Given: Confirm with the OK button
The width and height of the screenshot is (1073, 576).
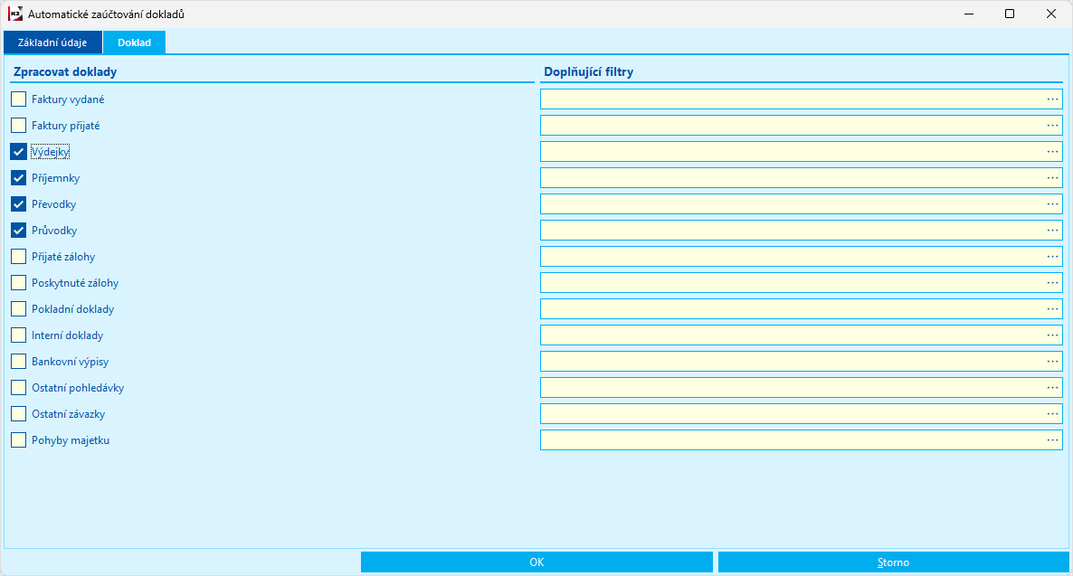Looking at the screenshot, I should pyautogui.click(x=536, y=562).
